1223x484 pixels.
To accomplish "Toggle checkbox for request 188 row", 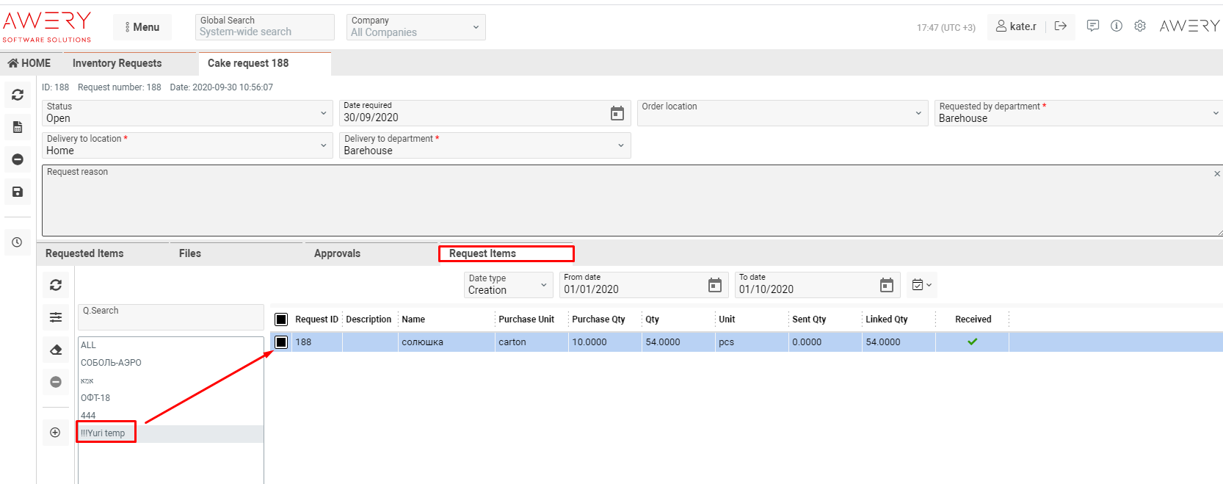I will [x=281, y=342].
